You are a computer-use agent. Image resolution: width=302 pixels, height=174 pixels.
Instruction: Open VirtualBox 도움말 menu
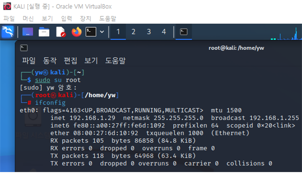(x=108, y=19)
